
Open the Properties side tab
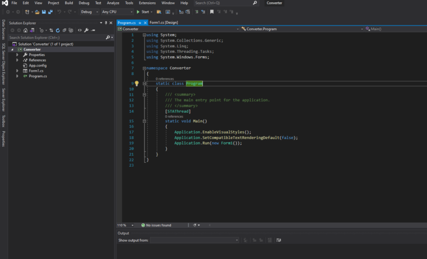coord(3,139)
